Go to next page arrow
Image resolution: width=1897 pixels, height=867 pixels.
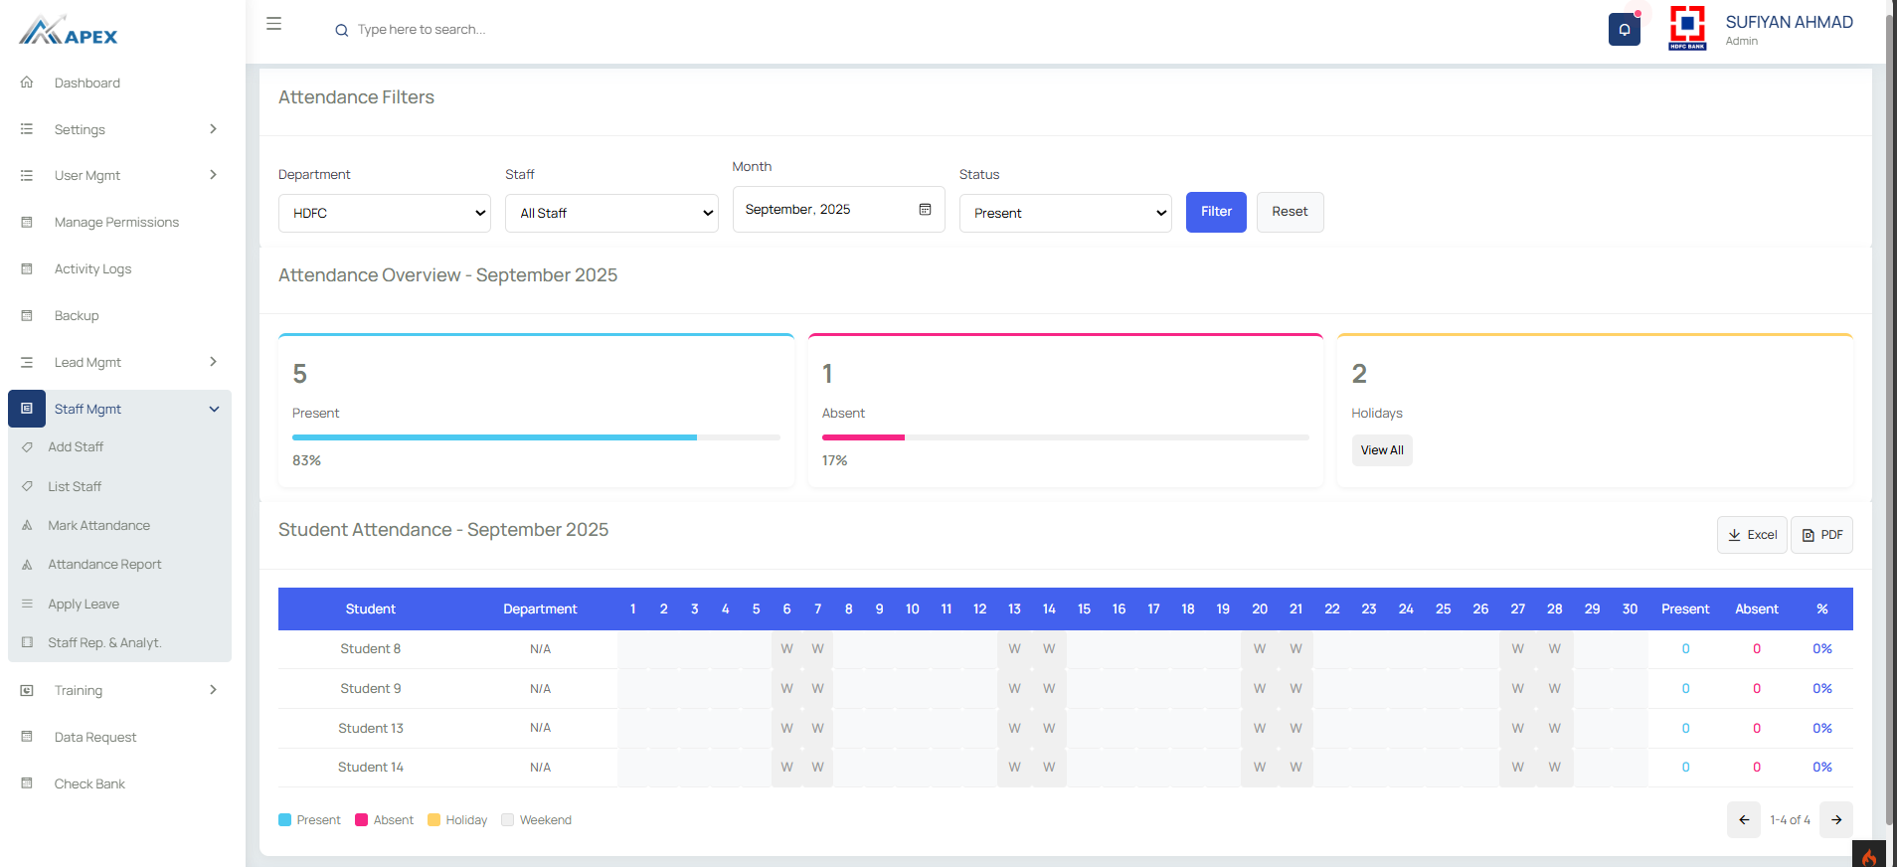(x=1835, y=820)
